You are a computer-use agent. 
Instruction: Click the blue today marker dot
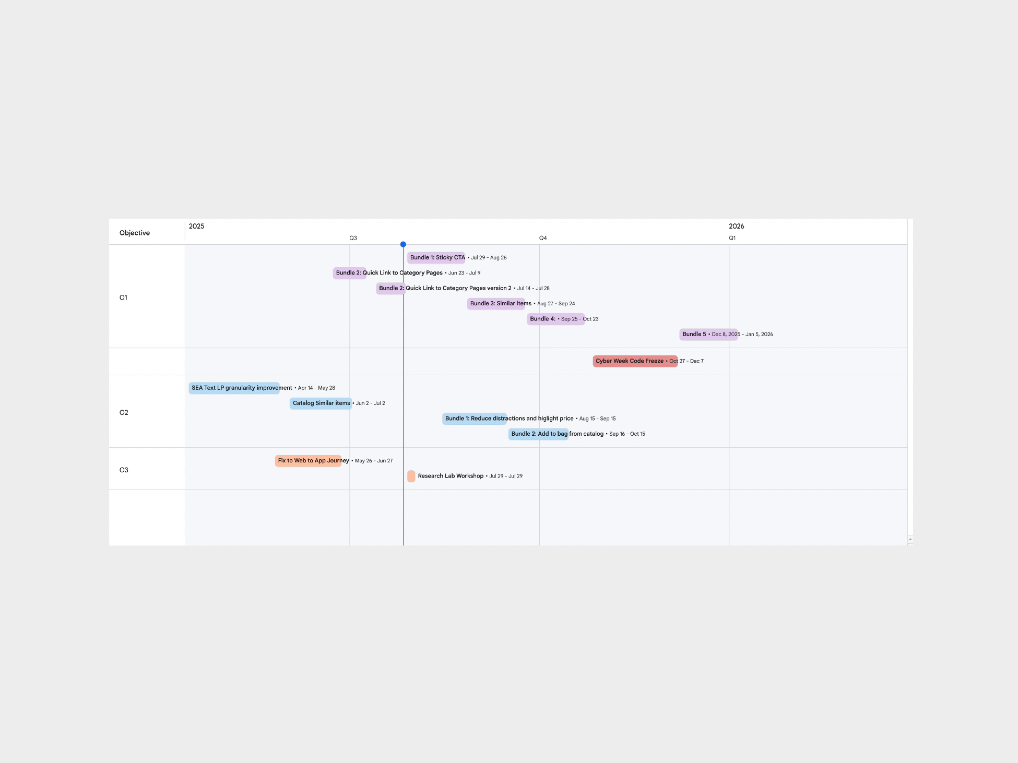[x=403, y=244]
